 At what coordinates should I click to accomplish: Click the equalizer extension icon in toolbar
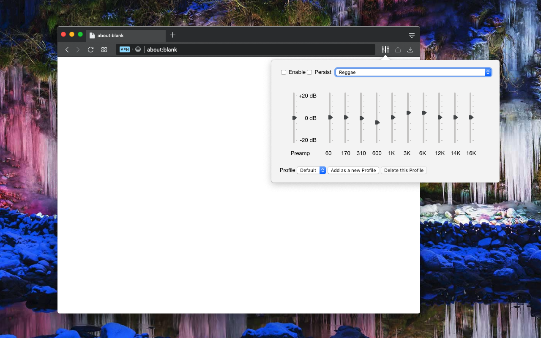tap(385, 49)
